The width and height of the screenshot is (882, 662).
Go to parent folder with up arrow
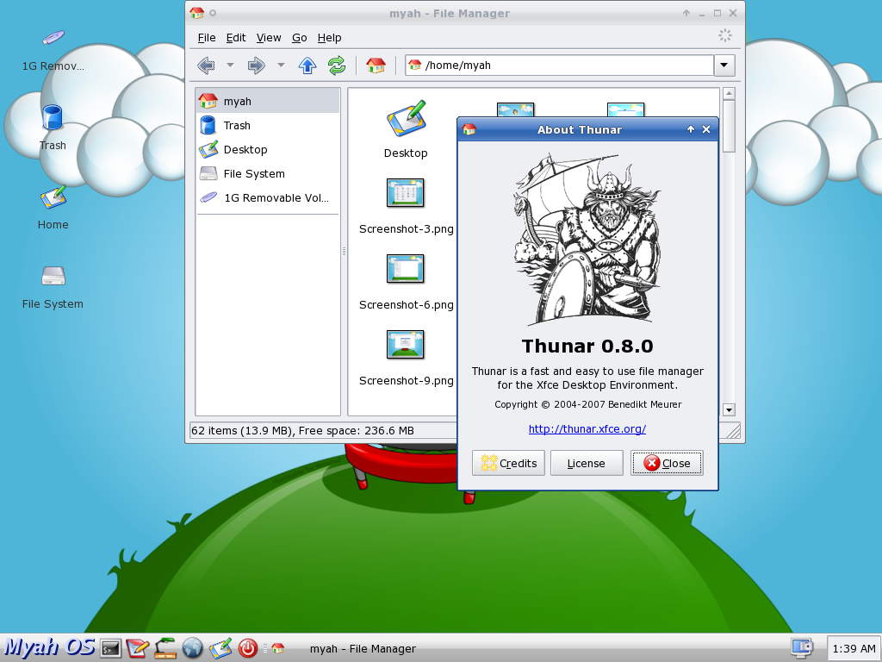[307, 66]
